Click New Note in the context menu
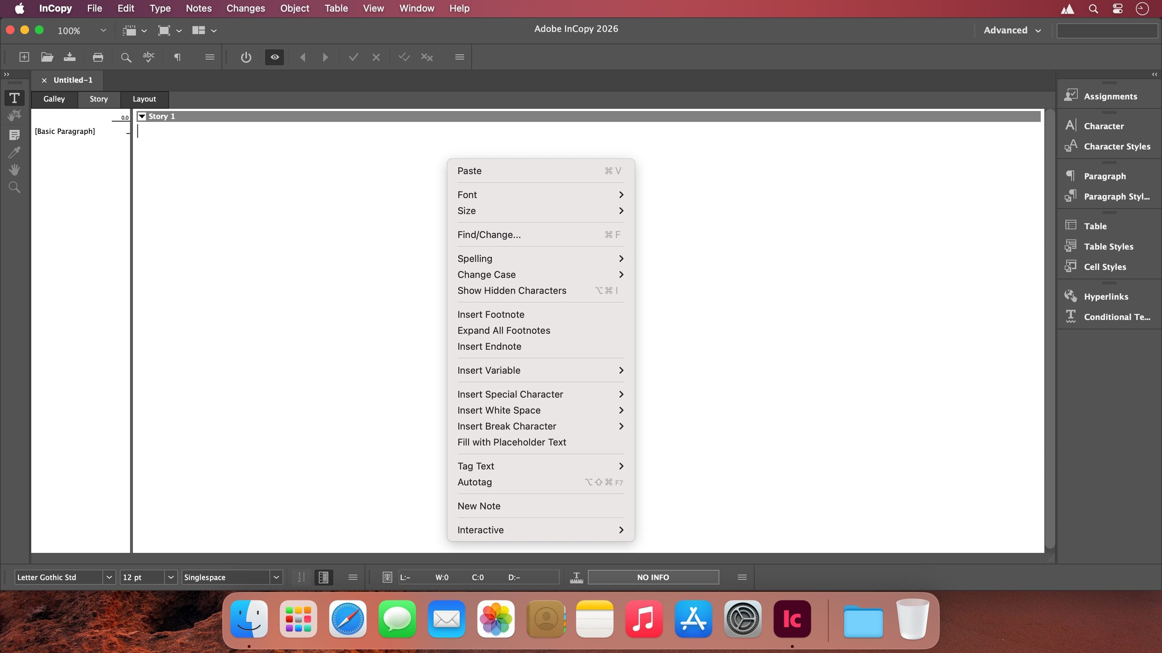This screenshot has width=1162, height=653. [479, 506]
